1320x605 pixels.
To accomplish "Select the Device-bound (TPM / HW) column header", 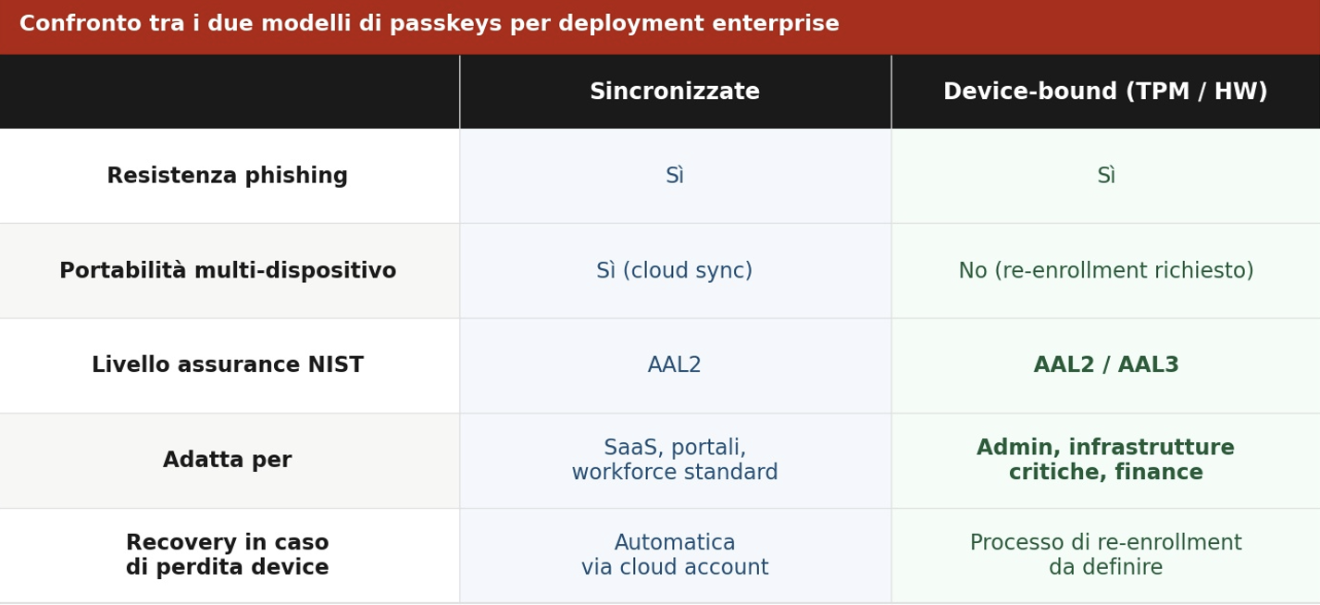I will [x=1104, y=93].
